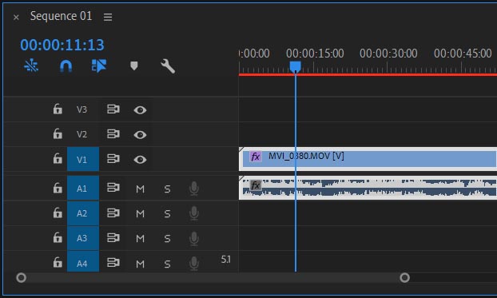Toggle the Snap magnet icon
Image resolution: width=497 pixels, height=298 pixels.
(x=66, y=66)
